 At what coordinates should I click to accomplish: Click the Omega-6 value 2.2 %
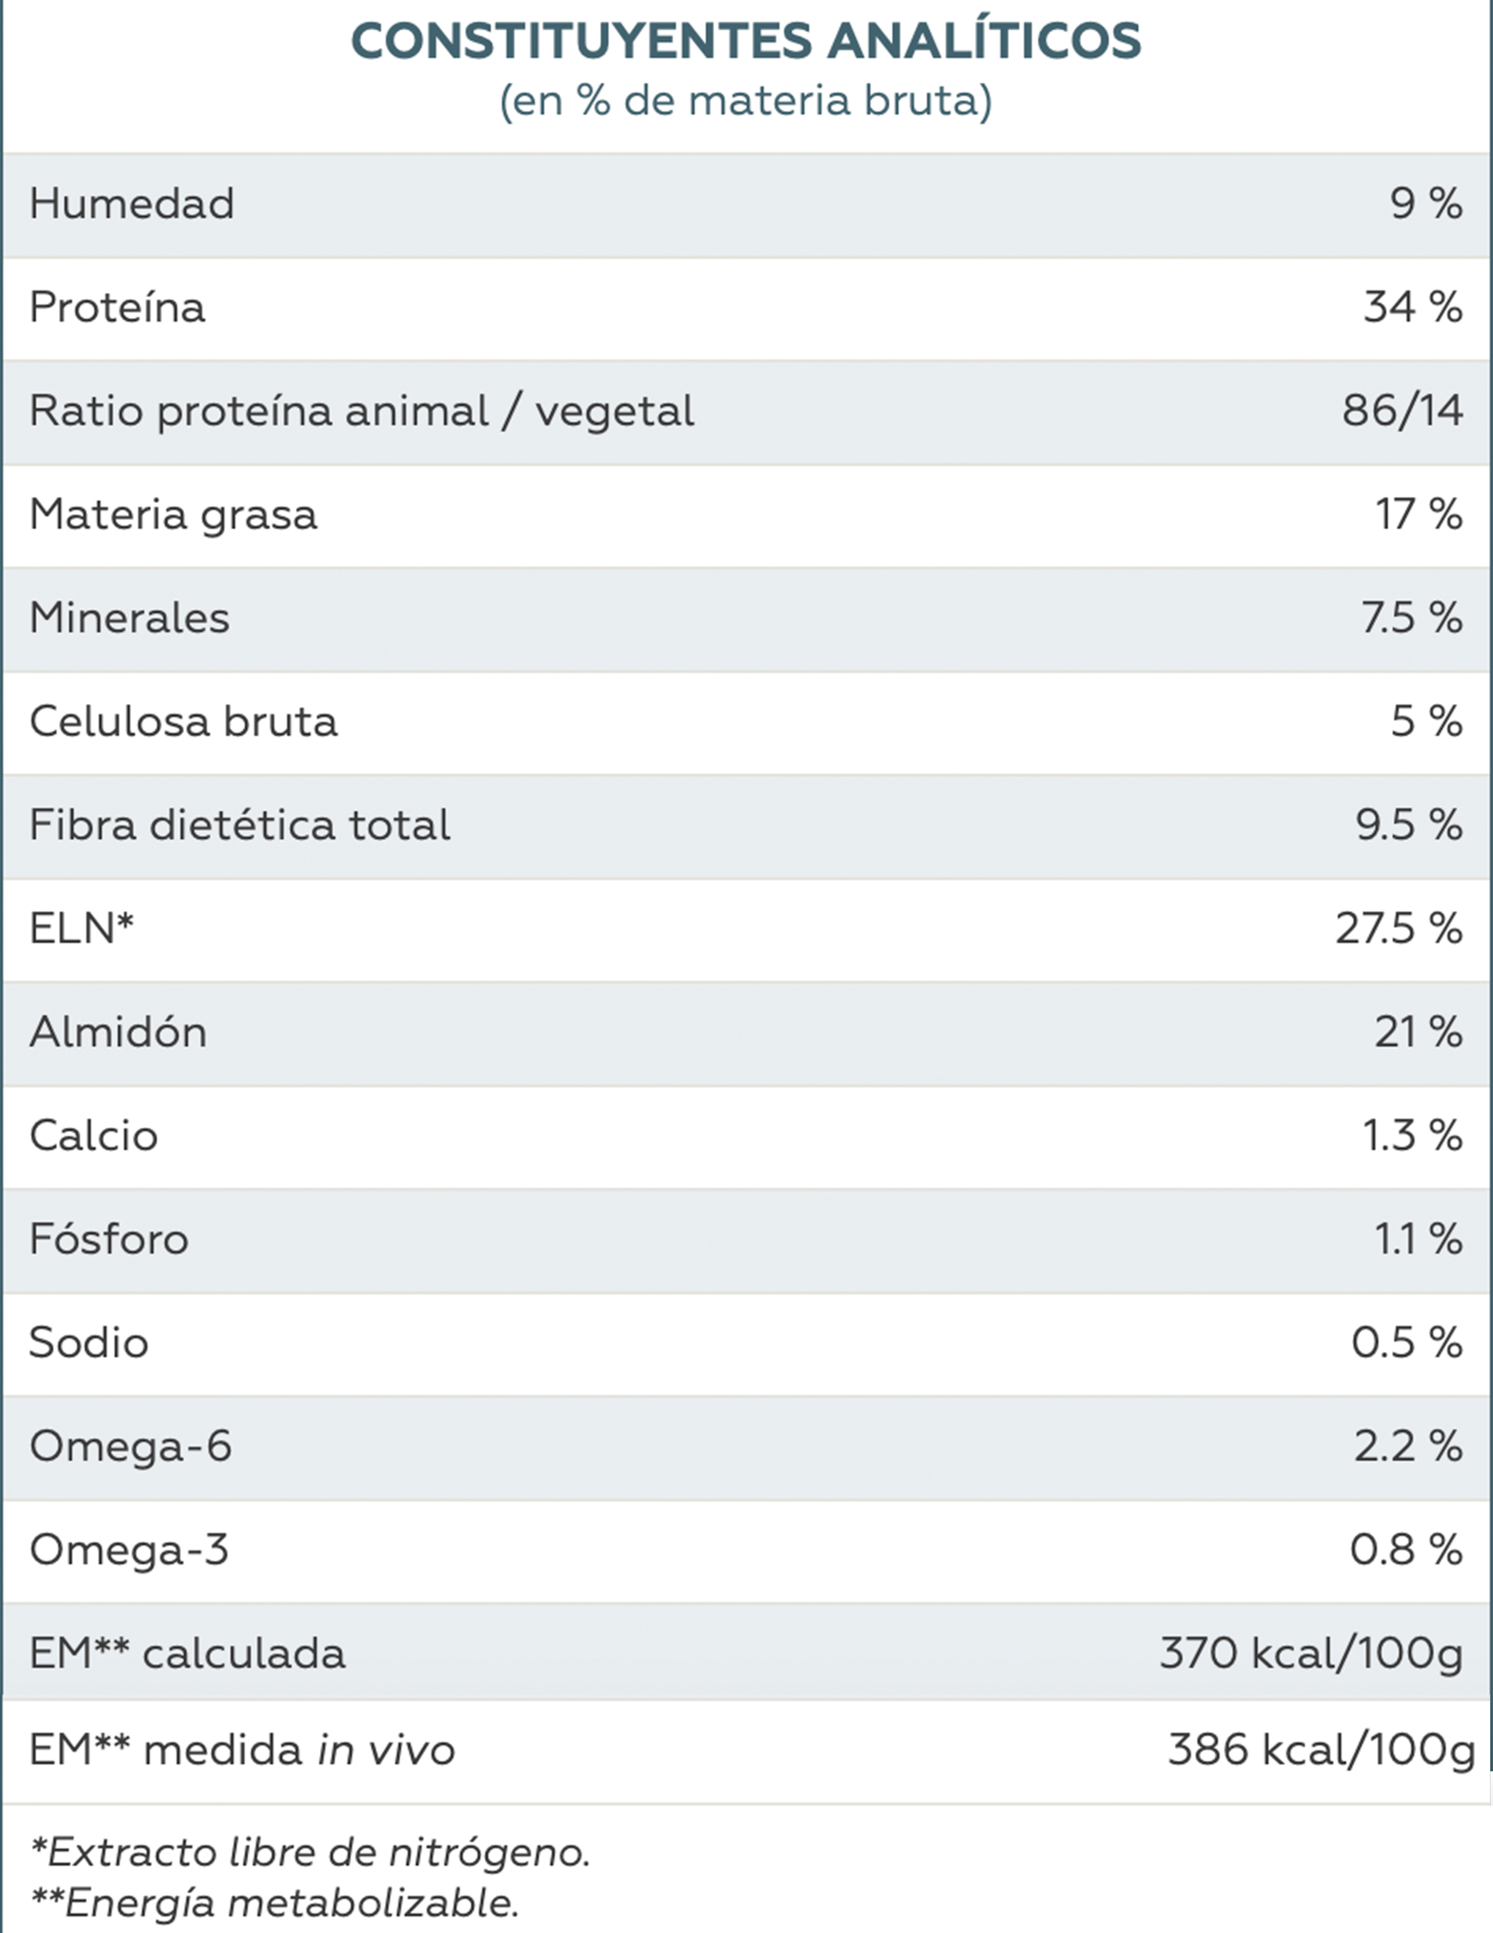tap(1407, 1446)
